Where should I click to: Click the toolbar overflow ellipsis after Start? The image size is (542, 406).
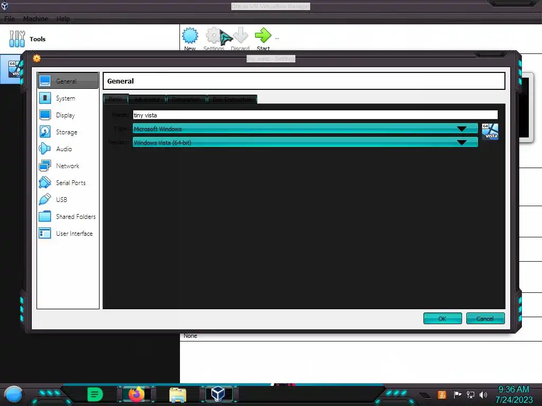click(277, 38)
